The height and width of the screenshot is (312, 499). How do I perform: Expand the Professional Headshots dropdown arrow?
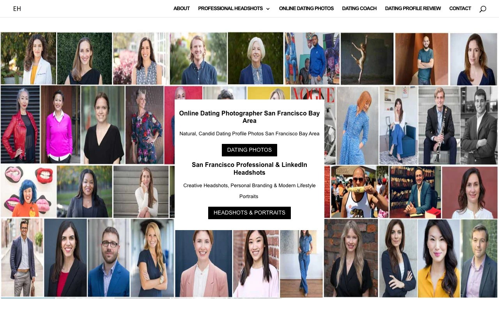tap(268, 9)
